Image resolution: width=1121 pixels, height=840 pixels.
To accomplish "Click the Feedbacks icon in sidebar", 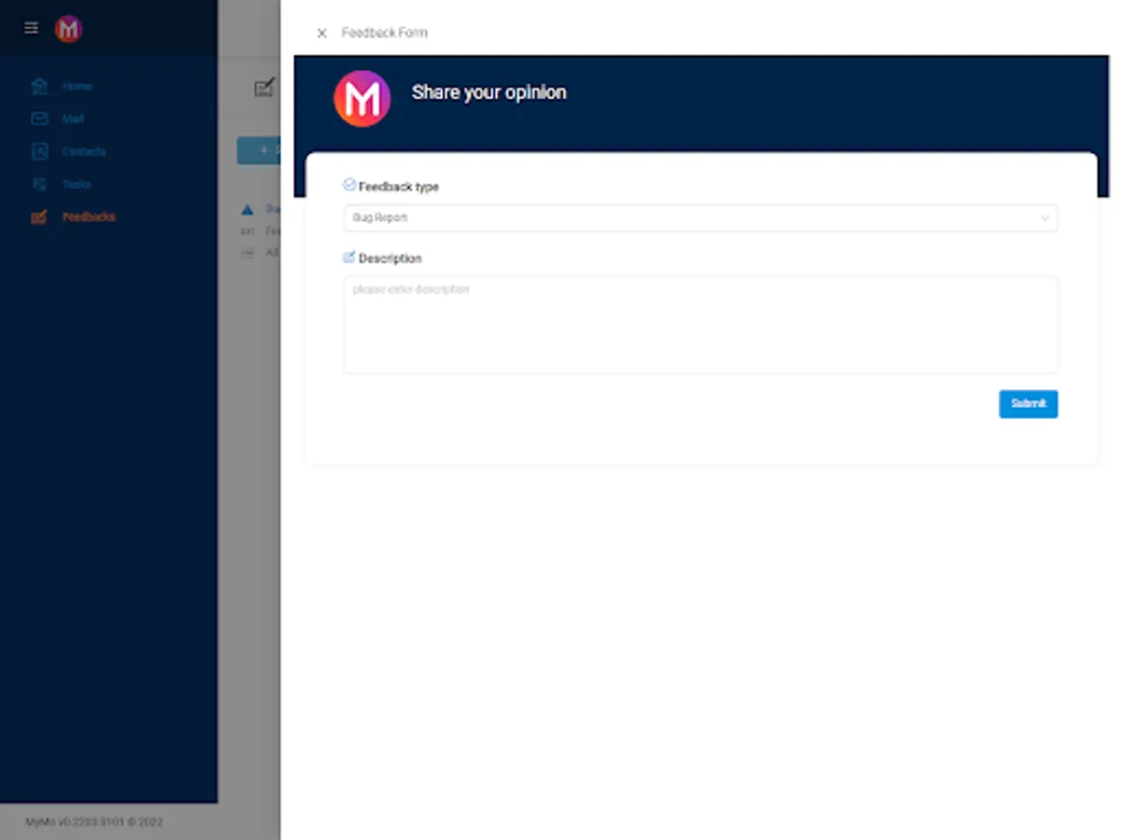I will click(x=39, y=217).
